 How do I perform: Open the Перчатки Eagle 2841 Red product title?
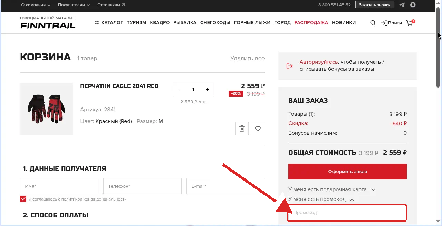coord(119,86)
